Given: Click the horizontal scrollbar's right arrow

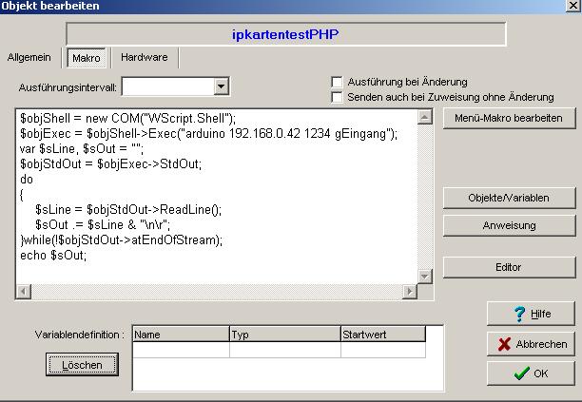Looking at the screenshot, I should coord(411,292).
